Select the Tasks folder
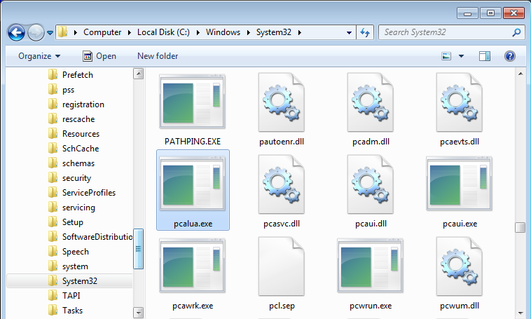The height and width of the screenshot is (319, 531). click(x=72, y=311)
